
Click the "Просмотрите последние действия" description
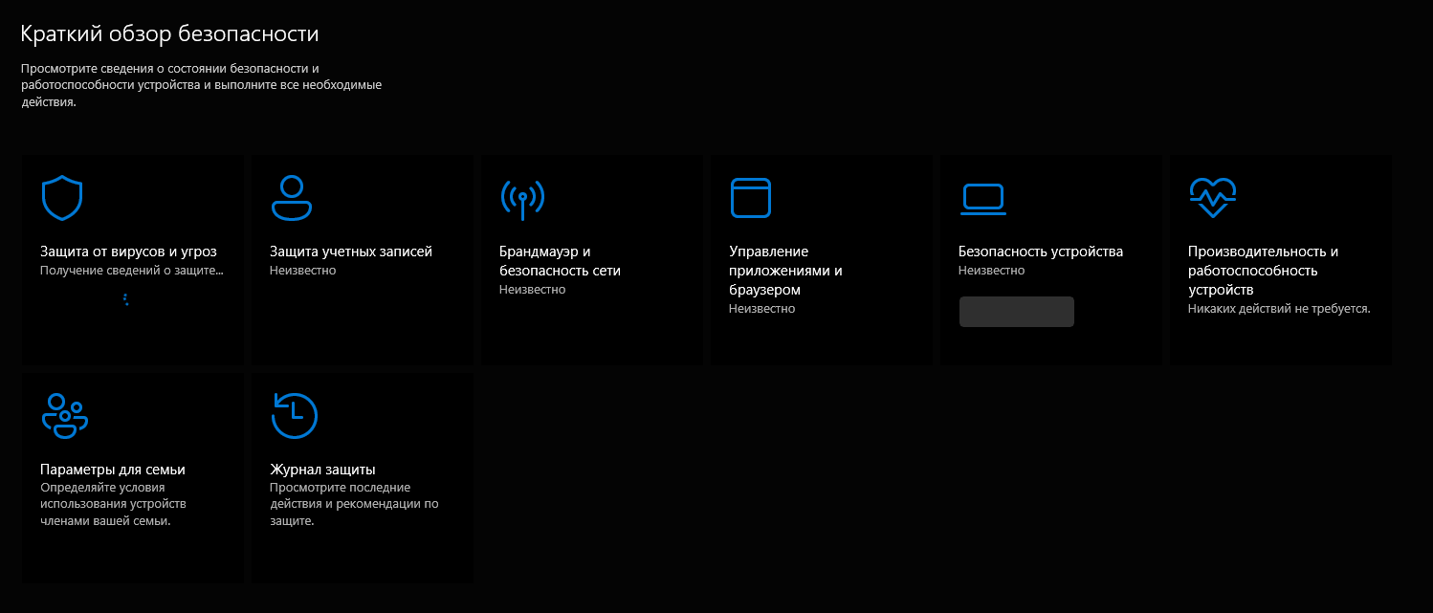[x=354, y=505]
